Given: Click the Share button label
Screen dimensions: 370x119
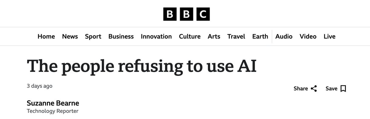Looking at the screenshot, I should 301,89.
